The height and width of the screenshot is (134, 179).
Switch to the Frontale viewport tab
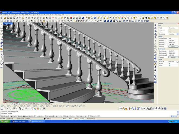[x=30, y=104]
